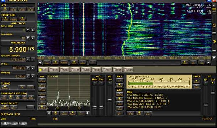217x128 pixels.
Task: Select the Radio Ethiopia memory entry
Action: (148, 101)
